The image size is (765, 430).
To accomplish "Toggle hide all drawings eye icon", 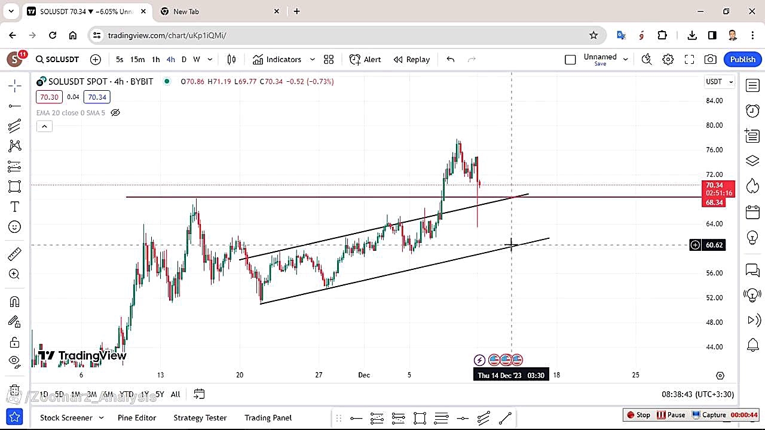I will [x=15, y=361].
